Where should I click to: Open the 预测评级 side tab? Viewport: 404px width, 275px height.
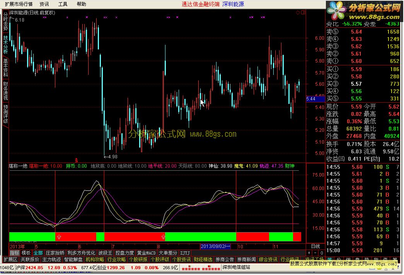pos(5,114)
